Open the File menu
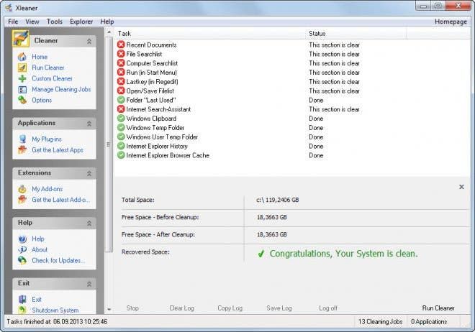The width and height of the screenshot is (475, 332). coord(13,22)
